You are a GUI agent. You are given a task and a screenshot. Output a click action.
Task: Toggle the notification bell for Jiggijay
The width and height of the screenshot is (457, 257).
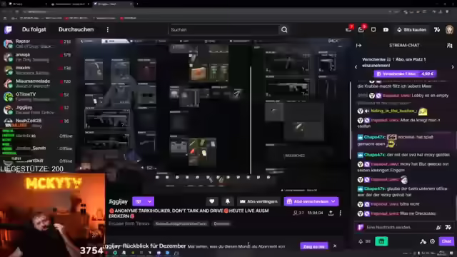[227, 201]
